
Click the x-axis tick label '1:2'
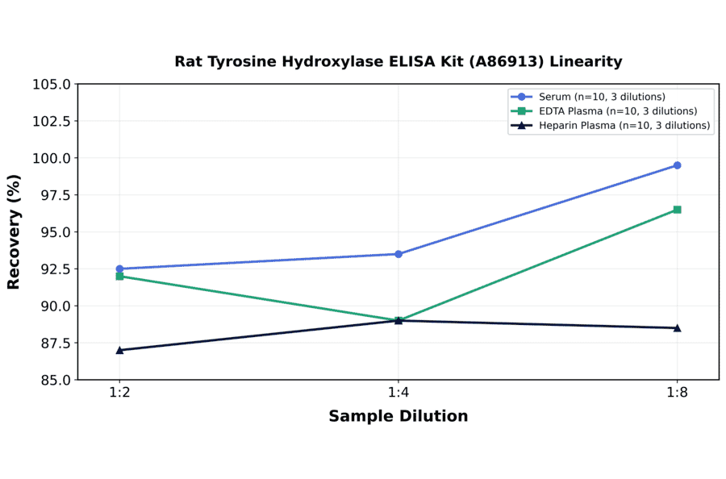coord(119,393)
